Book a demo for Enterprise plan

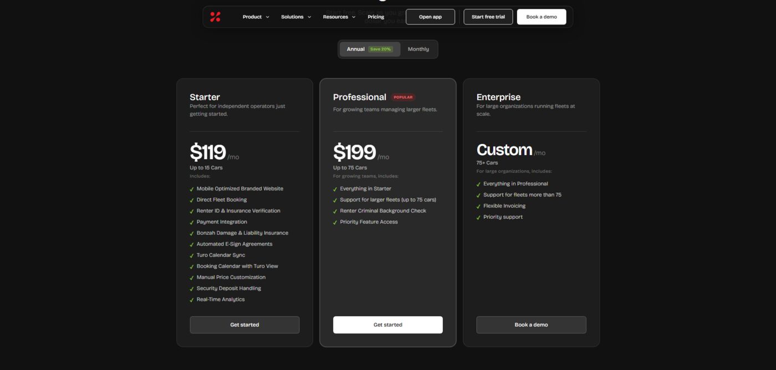pyautogui.click(x=531, y=325)
